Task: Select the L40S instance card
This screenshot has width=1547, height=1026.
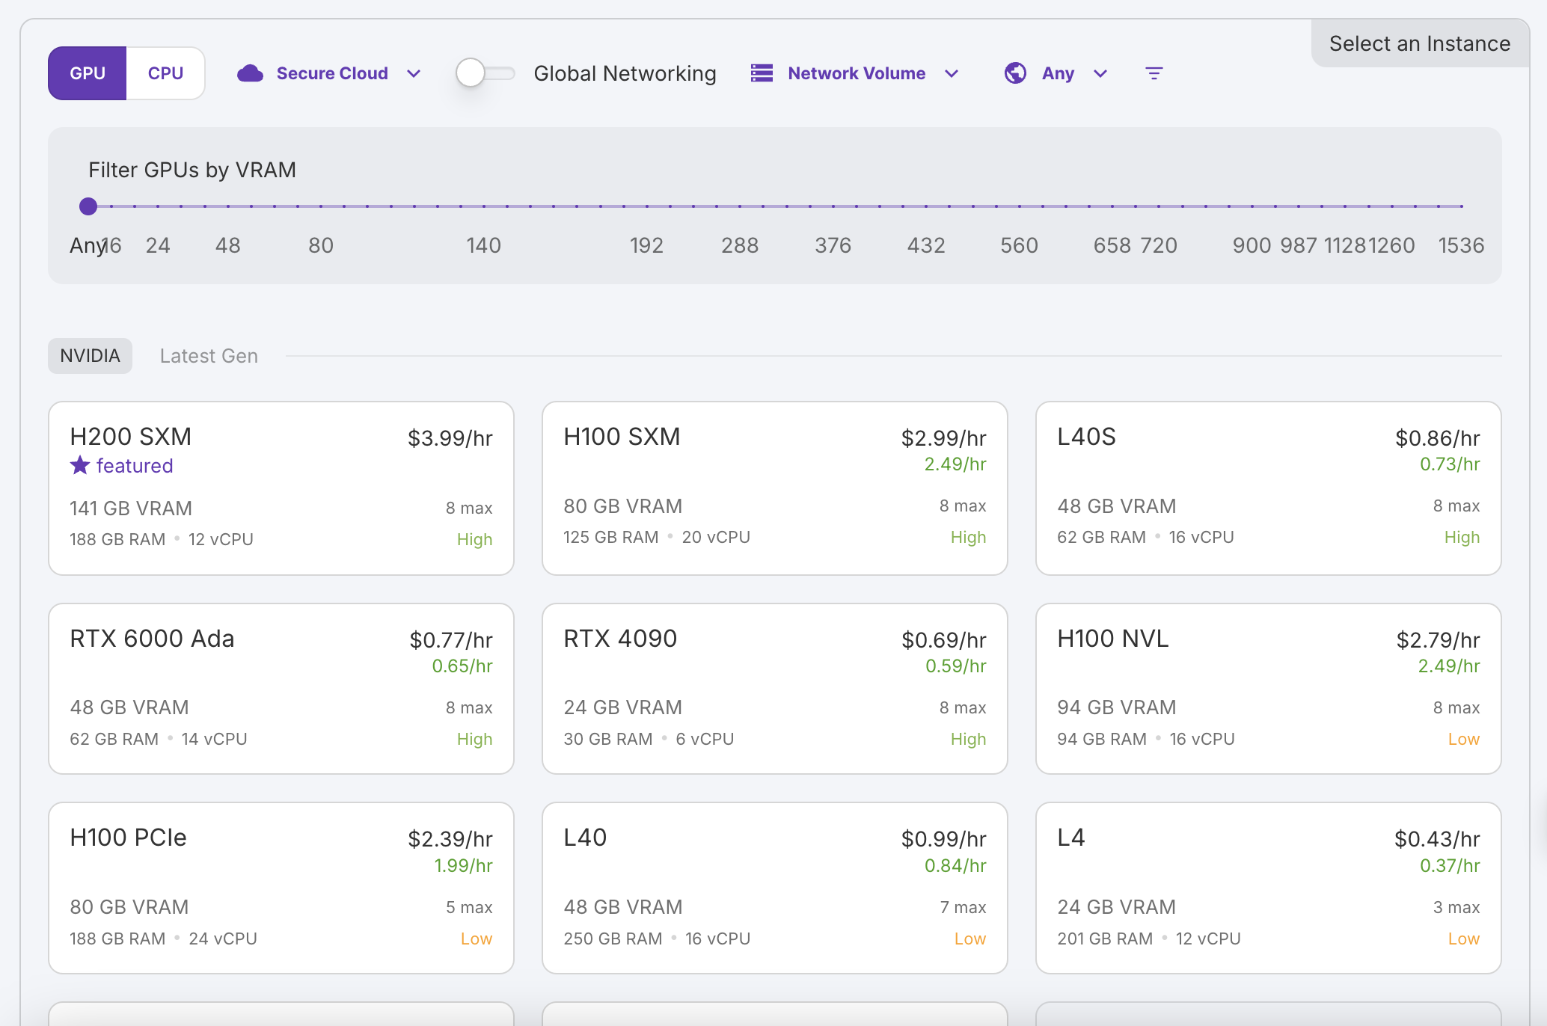Action: (x=1268, y=488)
